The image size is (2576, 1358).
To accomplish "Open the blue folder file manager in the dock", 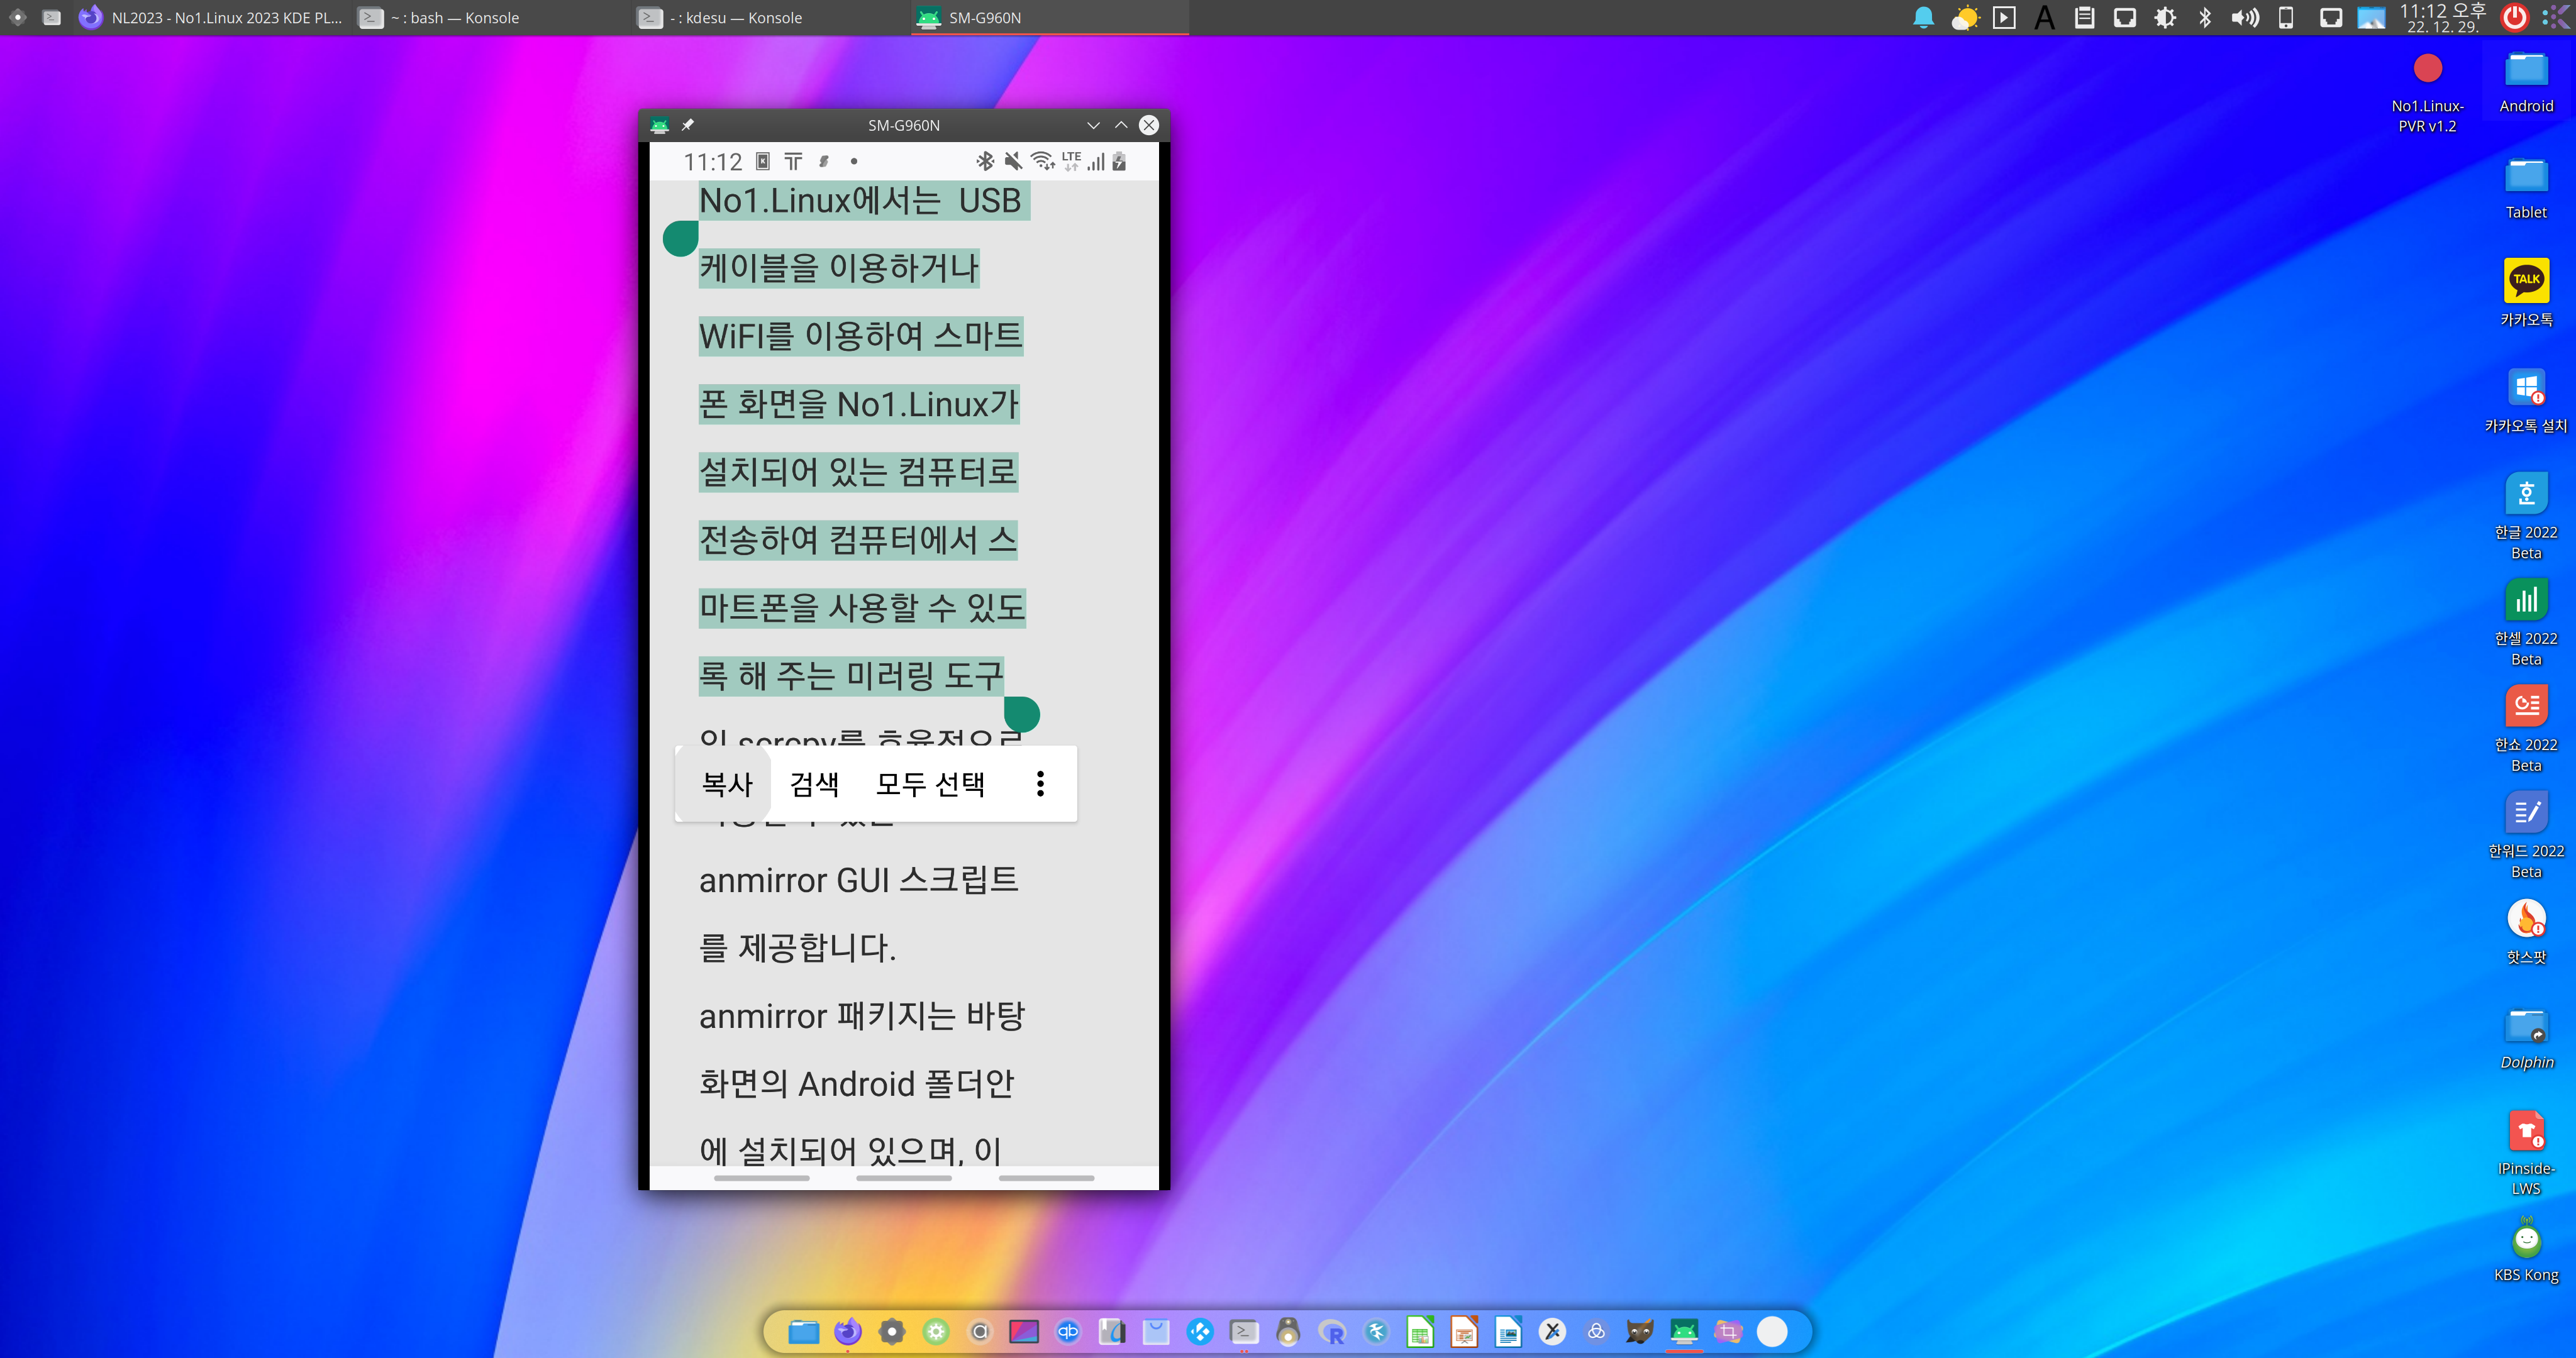I will pos(803,1331).
